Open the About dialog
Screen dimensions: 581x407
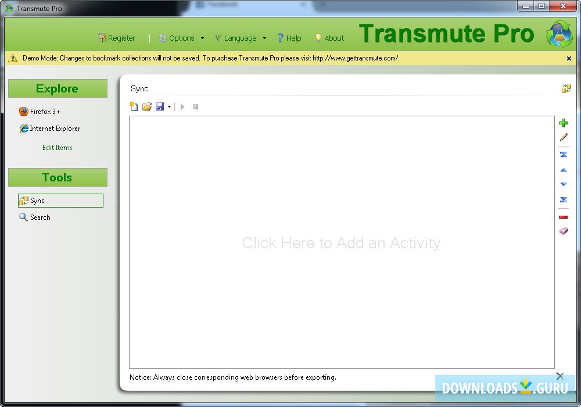pos(329,38)
